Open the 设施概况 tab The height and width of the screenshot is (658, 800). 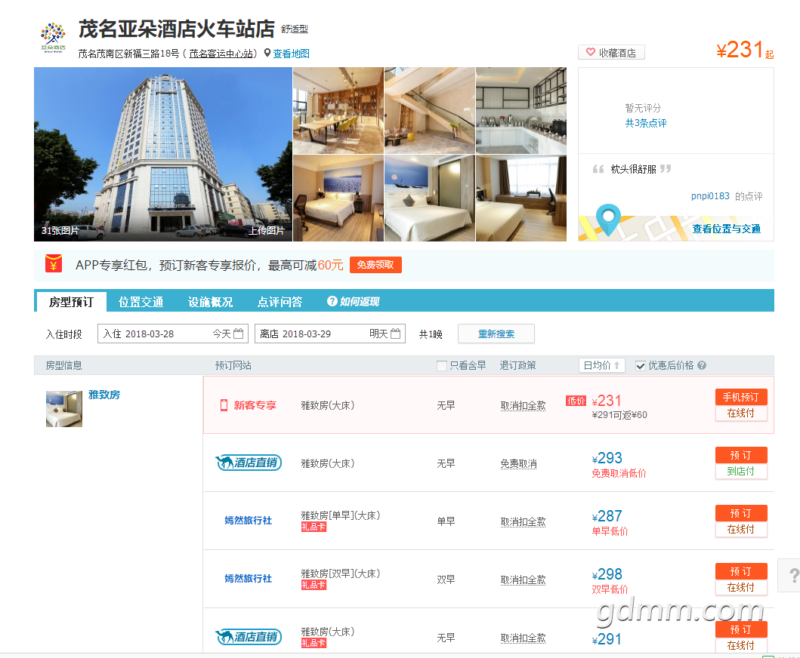[210, 302]
